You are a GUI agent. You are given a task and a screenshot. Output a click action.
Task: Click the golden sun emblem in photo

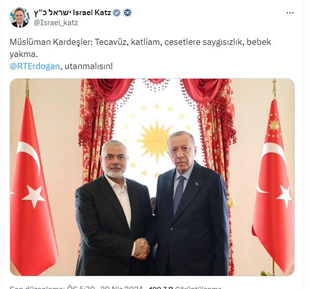tap(154, 140)
